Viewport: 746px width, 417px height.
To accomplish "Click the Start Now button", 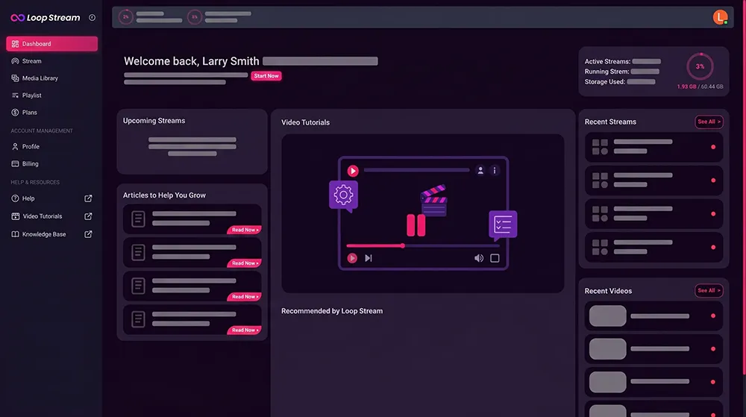I will (x=266, y=75).
